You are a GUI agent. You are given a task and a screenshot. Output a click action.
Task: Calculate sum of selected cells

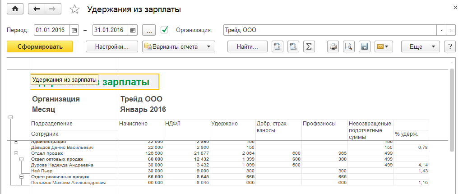(309, 46)
